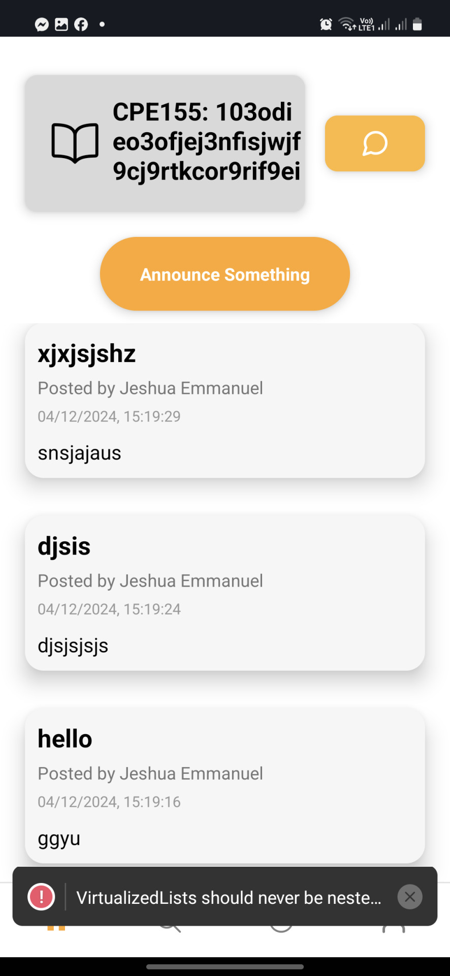Tap the home gesture bar
450x976 pixels.
(225, 967)
